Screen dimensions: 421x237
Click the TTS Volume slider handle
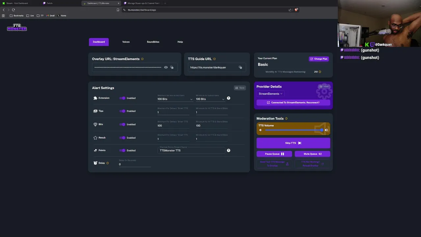[x=322, y=130]
